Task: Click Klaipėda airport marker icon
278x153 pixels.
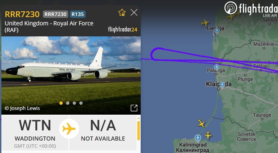Action: coord(222,85)
